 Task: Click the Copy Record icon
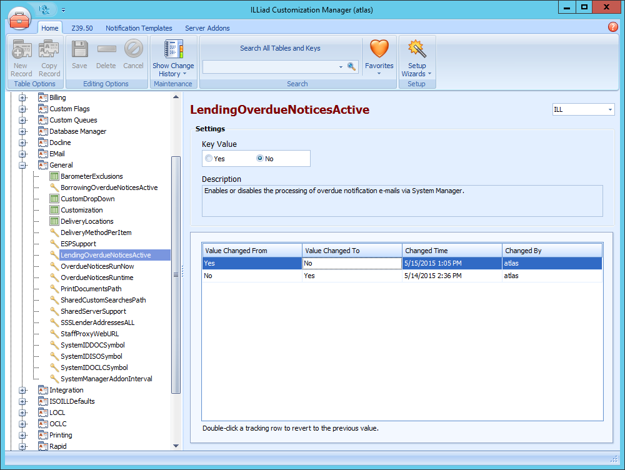click(49, 49)
